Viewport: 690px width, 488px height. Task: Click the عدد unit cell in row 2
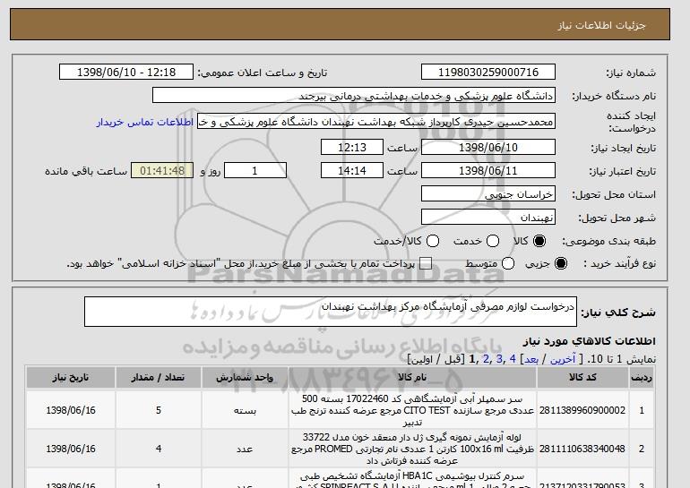coord(245,449)
